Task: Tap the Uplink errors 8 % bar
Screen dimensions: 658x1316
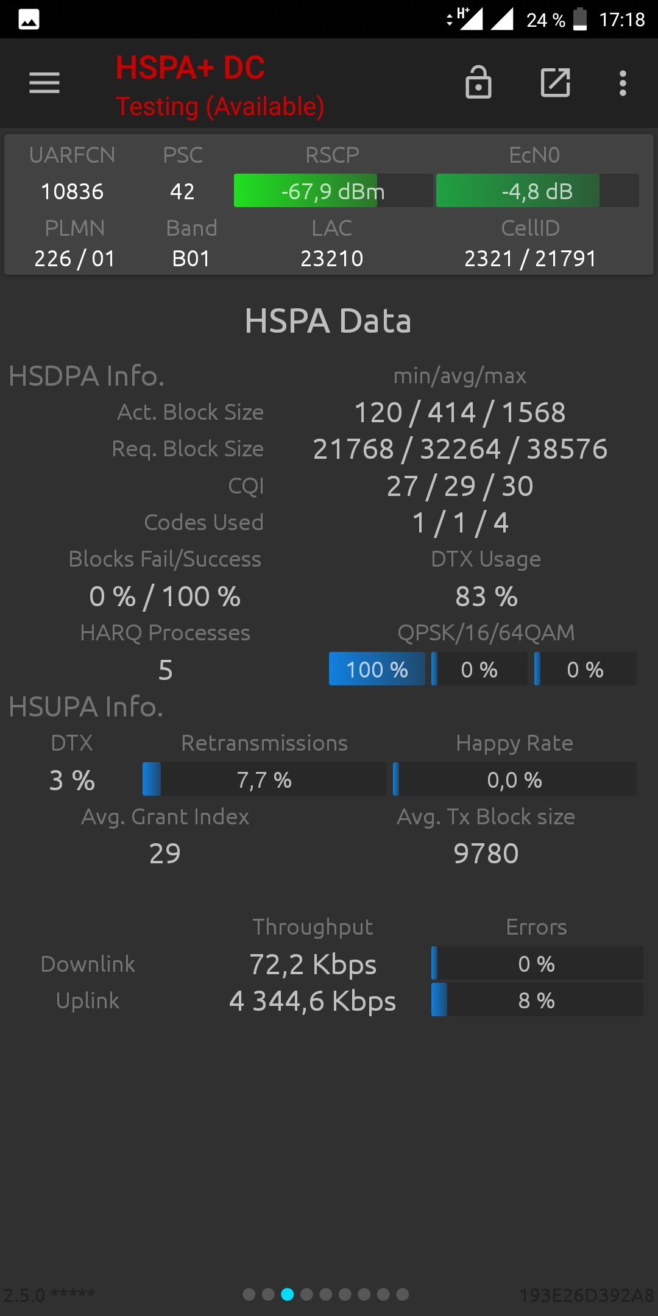Action: click(537, 1000)
